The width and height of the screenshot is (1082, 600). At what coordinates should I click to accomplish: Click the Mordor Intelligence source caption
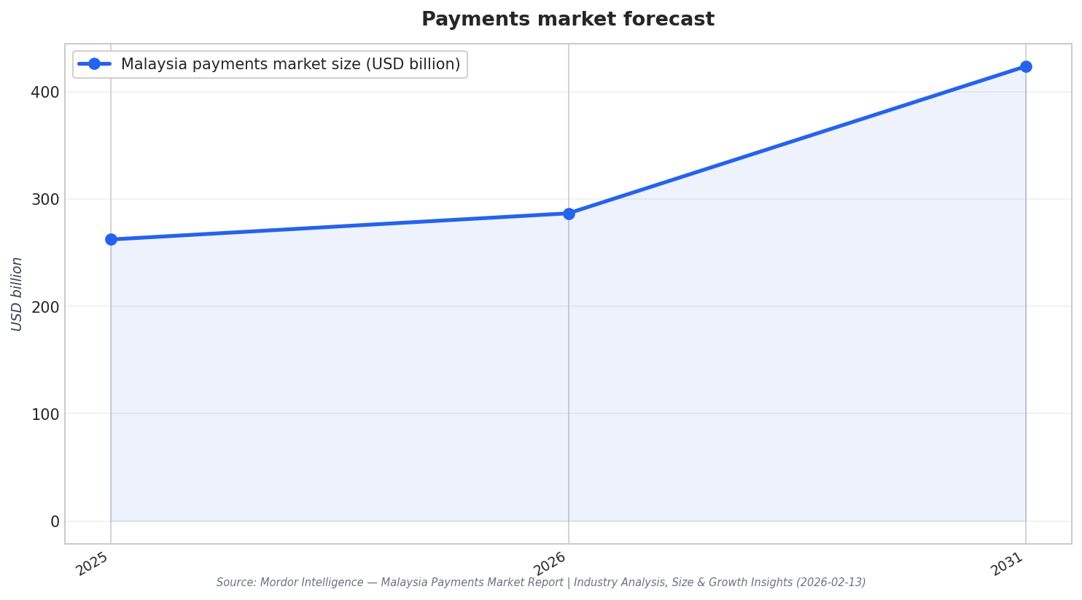tap(541, 583)
